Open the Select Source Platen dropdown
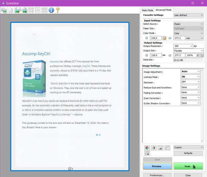Viewport: 207px width, 177px height. (188, 24)
